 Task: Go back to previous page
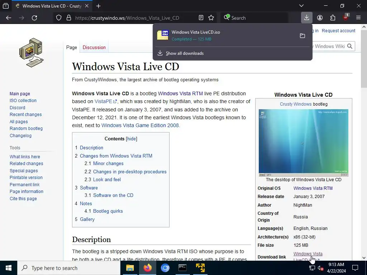(9, 18)
